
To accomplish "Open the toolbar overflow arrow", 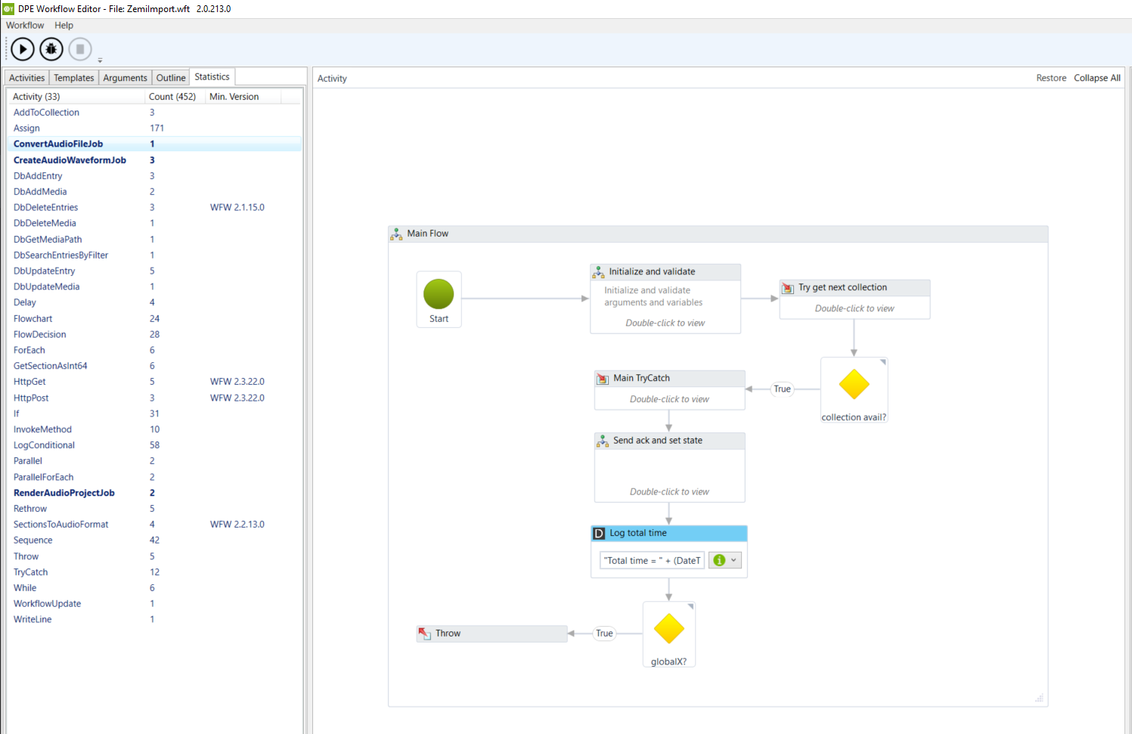I will [100, 60].
